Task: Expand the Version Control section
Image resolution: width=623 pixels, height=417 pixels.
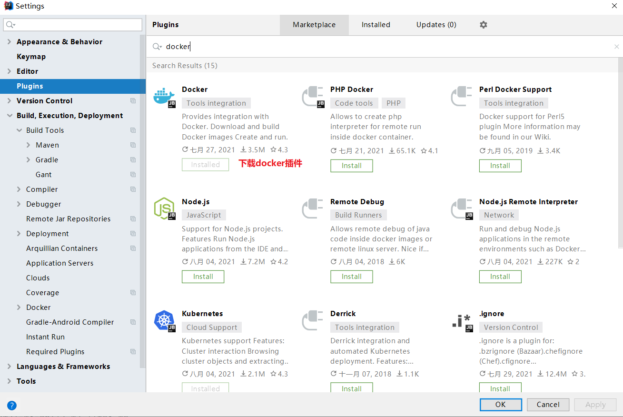Action: [10, 101]
